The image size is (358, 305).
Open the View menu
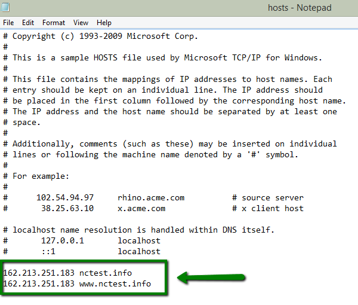81,23
